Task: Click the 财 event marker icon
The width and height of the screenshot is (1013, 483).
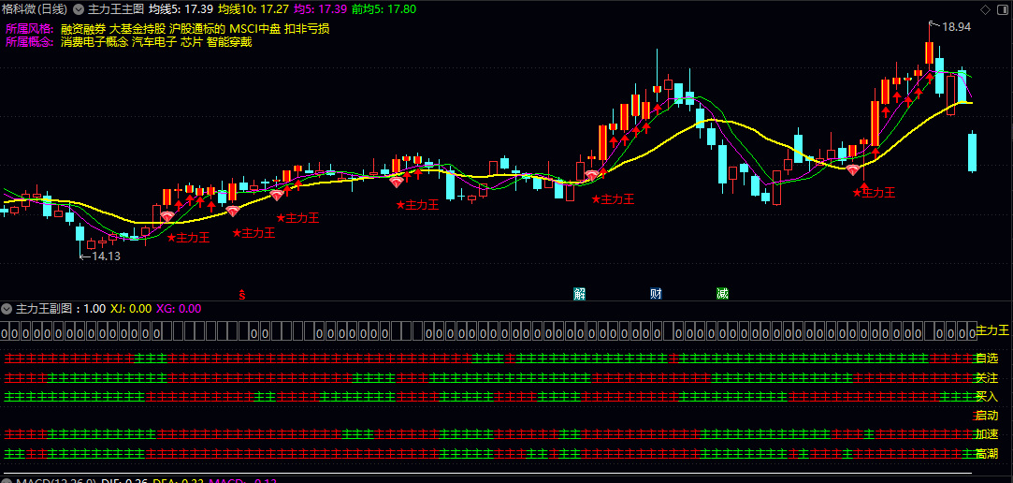Action: point(657,294)
